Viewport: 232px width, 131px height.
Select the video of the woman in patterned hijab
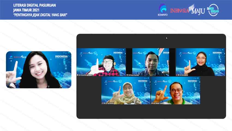(x=126, y=91)
